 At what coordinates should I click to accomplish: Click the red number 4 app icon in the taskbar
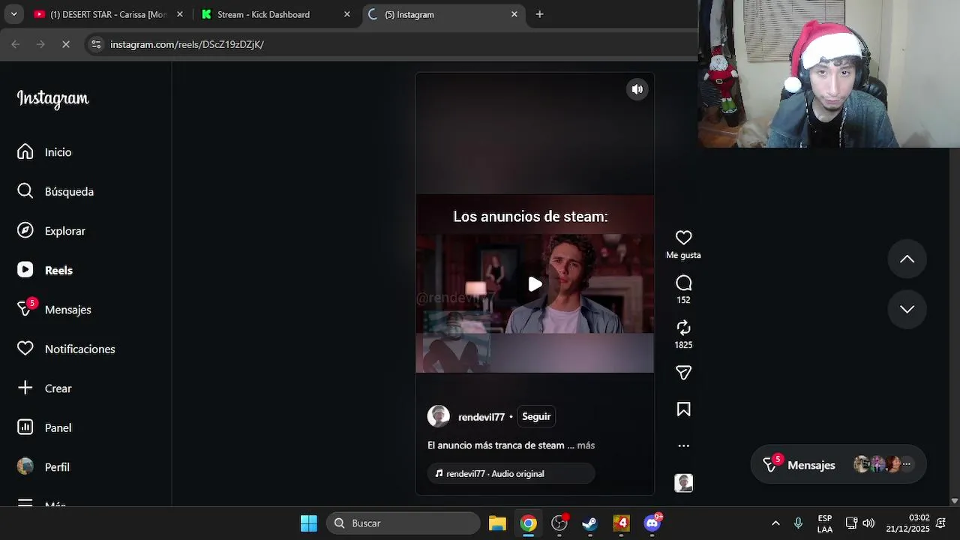click(621, 523)
